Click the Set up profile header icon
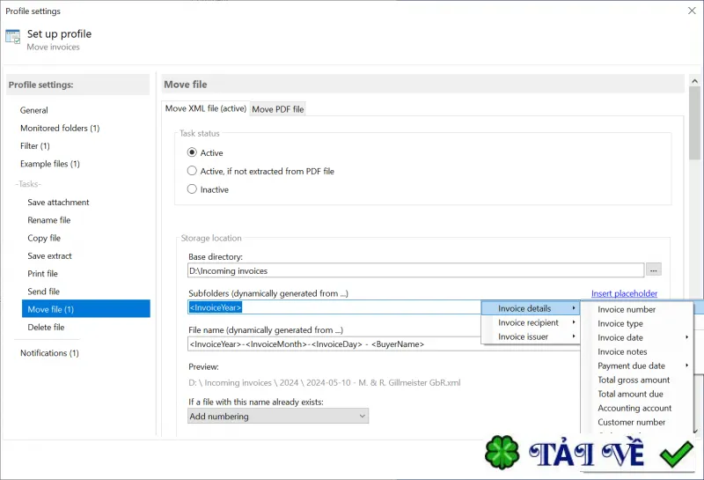 coord(12,37)
